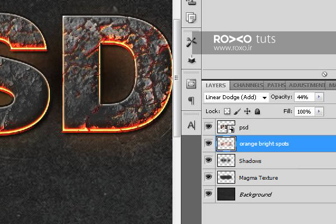Viewport: 336px width, 224px height.
Task: Switch to the Layers tab
Action: [216, 85]
